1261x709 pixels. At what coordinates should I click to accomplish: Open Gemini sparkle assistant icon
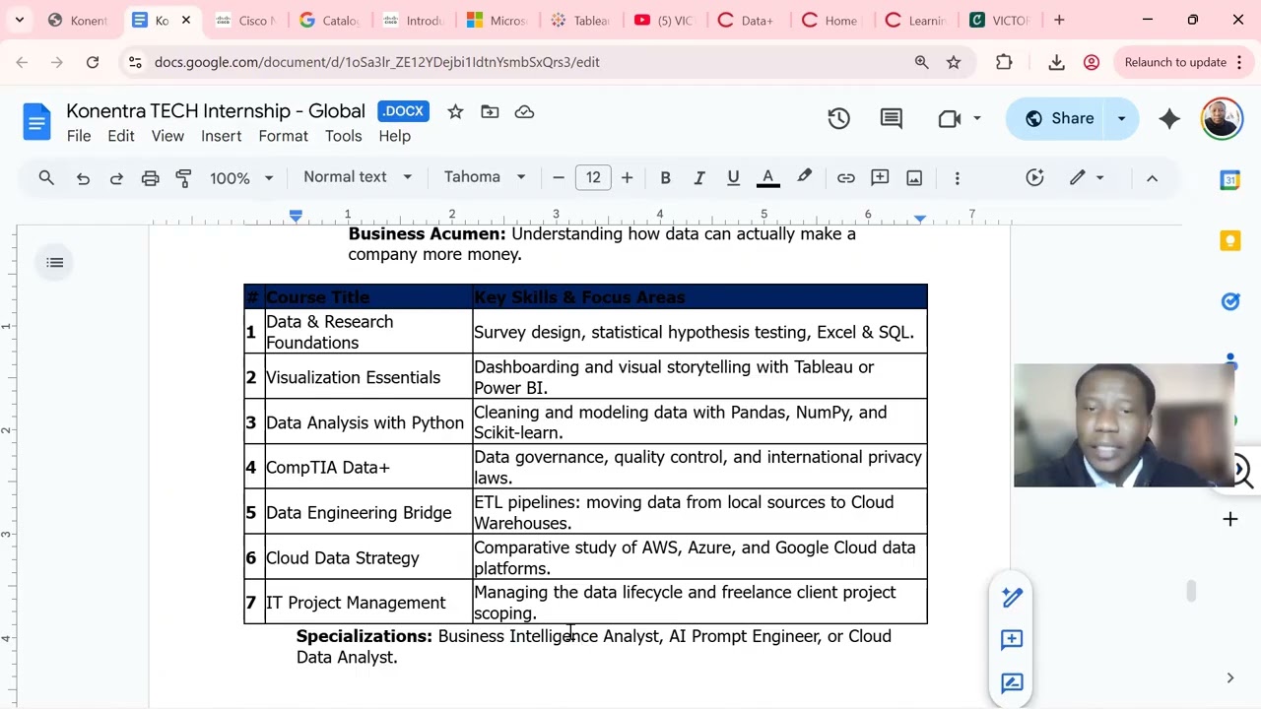click(1169, 119)
